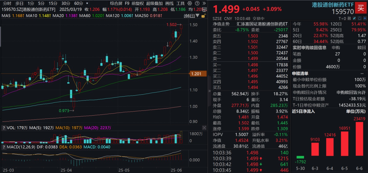Viewport: 368px width, 173px height.
Task: Add stock to watchlist with plus icon
Action: [x=365, y=18]
